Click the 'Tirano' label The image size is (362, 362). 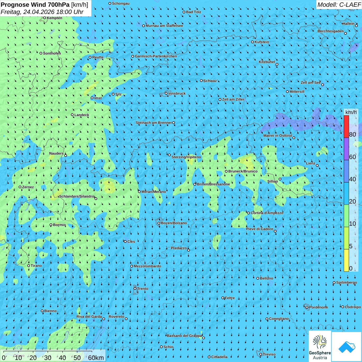click(x=36, y=266)
